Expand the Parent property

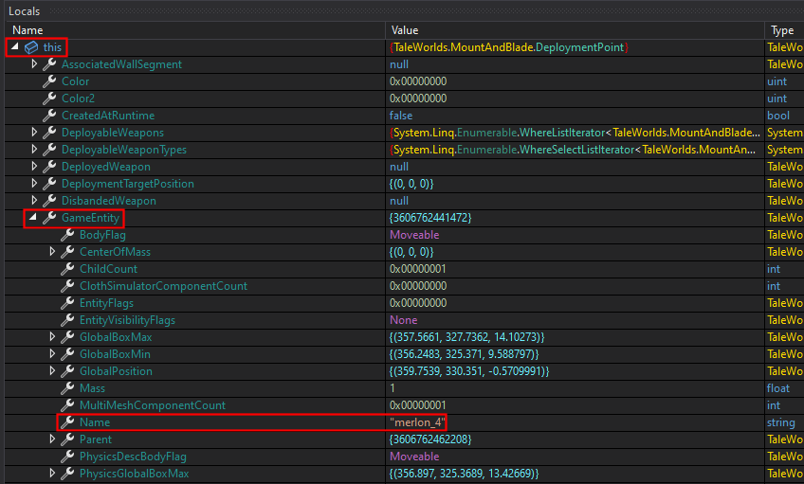click(x=52, y=439)
